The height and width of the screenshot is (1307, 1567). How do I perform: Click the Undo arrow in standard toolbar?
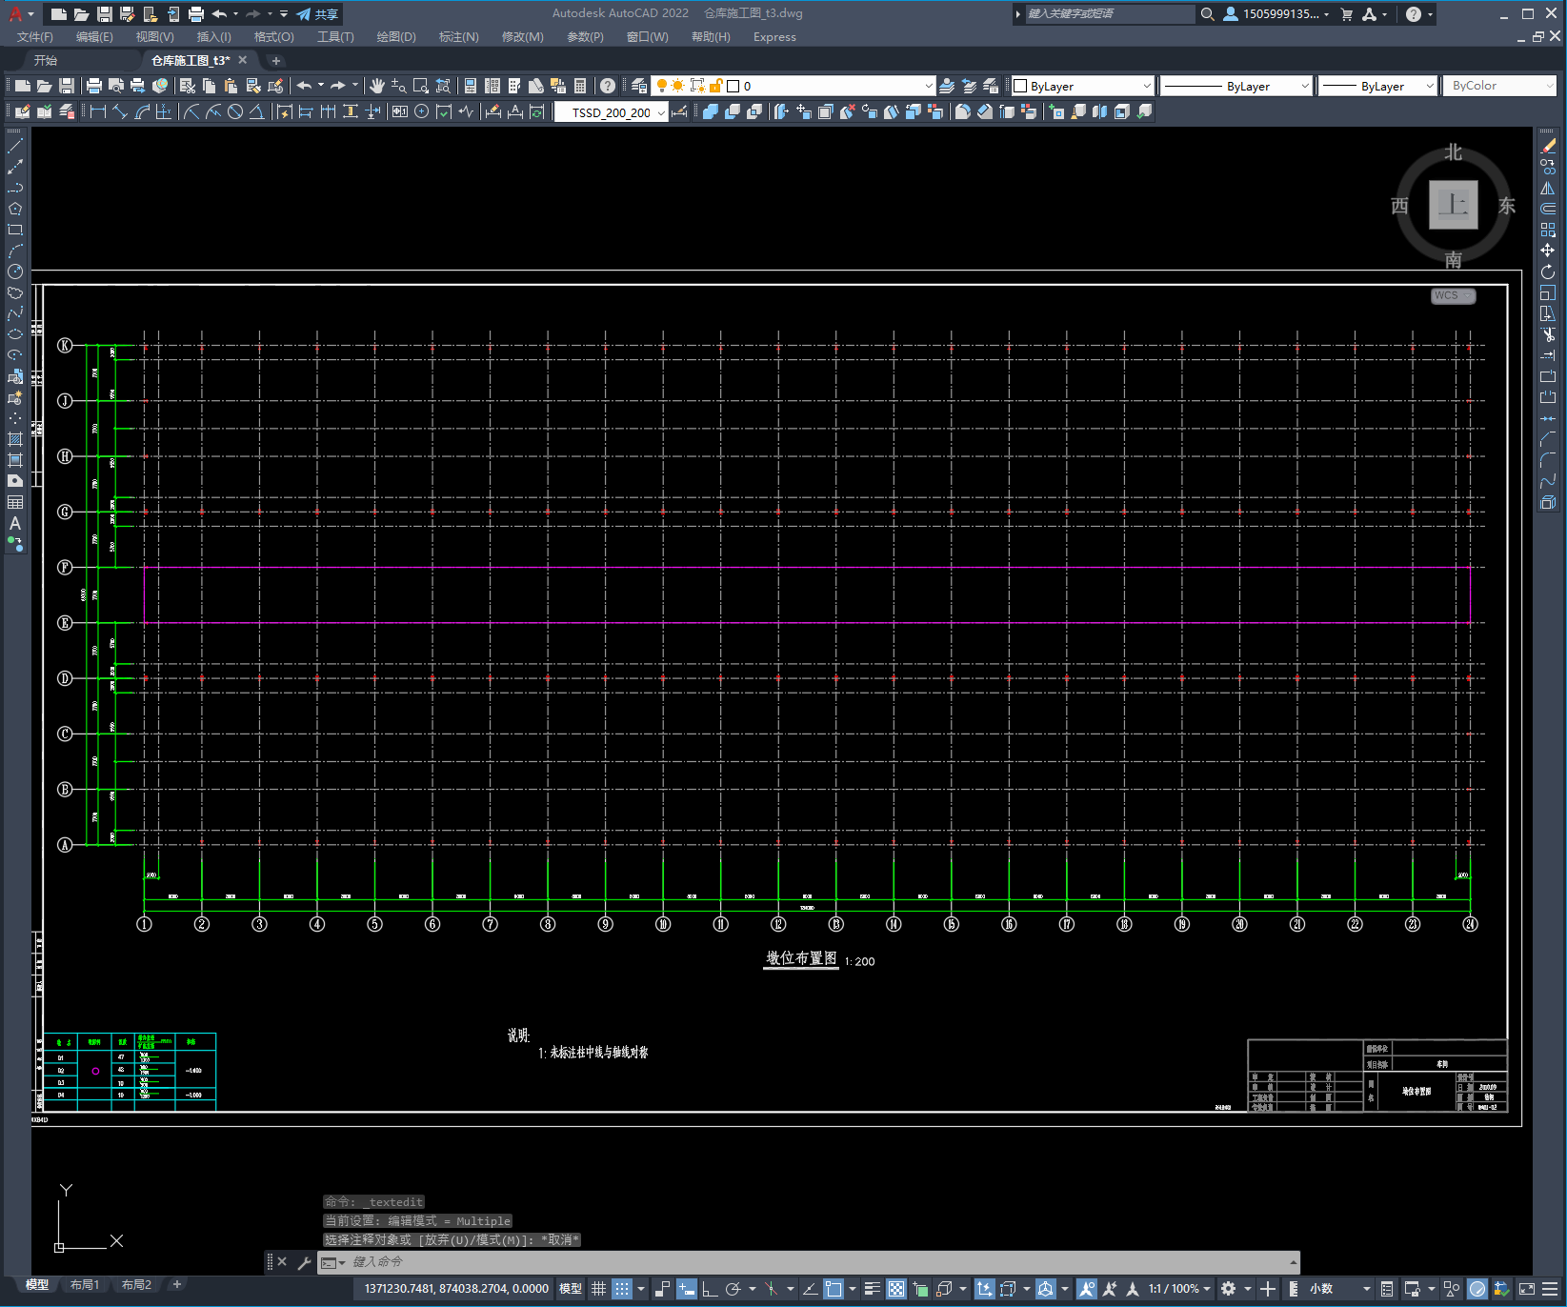pyautogui.click(x=304, y=86)
